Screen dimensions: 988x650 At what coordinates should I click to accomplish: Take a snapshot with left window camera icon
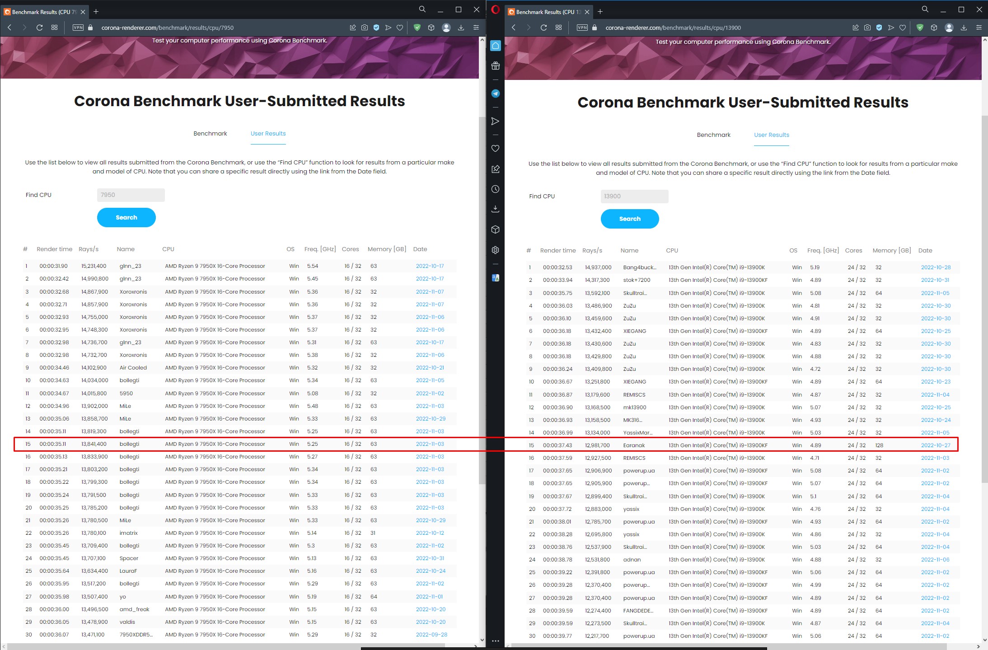(365, 28)
